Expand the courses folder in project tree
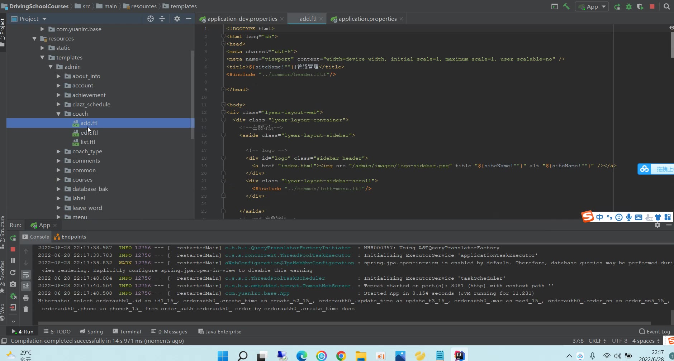 click(58, 180)
